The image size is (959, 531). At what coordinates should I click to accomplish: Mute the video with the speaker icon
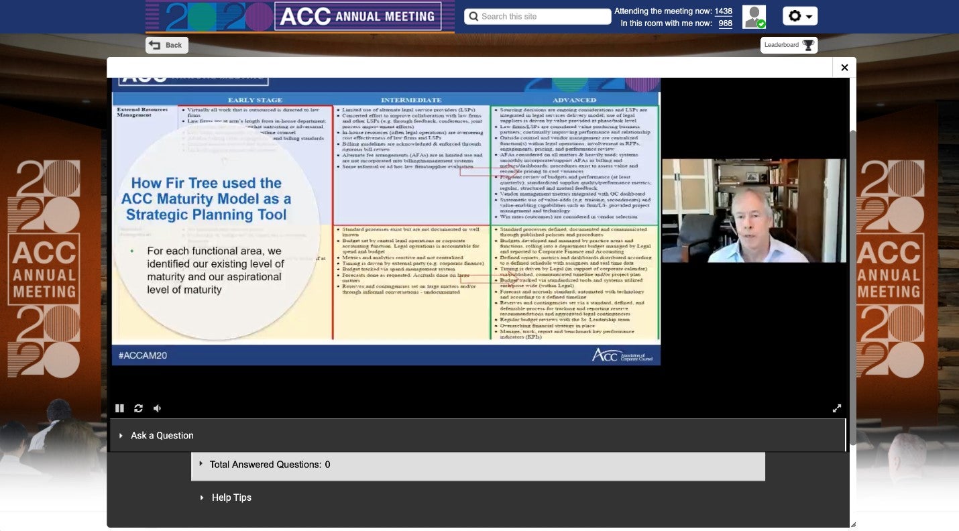(157, 408)
